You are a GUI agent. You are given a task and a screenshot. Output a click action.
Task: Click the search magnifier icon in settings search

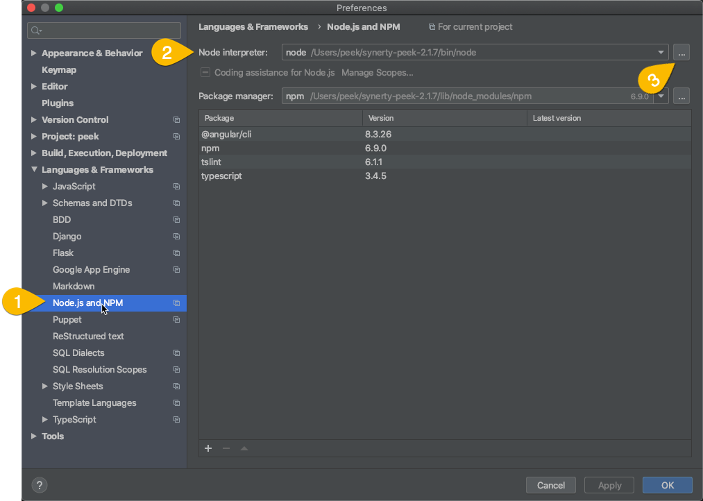(36, 31)
